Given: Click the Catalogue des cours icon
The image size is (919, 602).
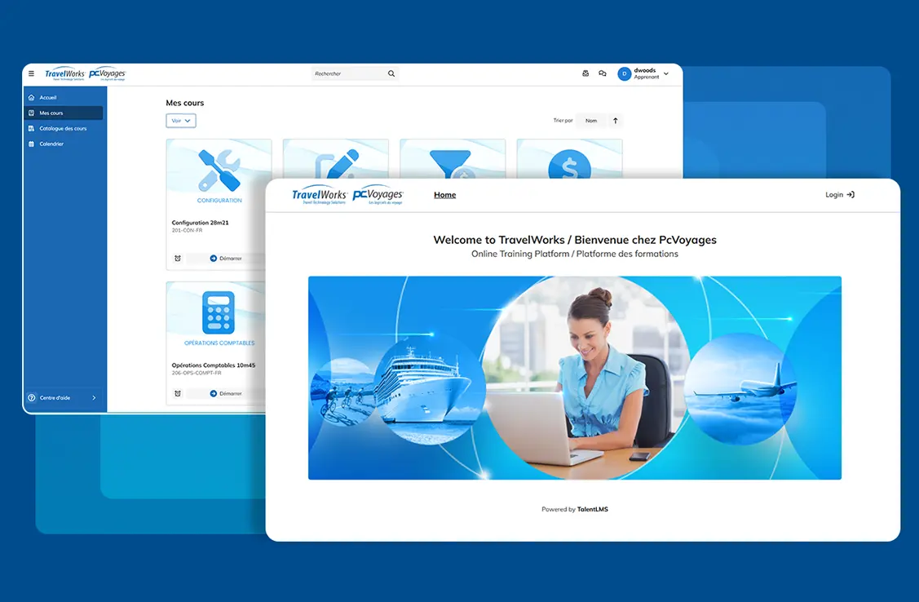Looking at the screenshot, I should [x=32, y=128].
